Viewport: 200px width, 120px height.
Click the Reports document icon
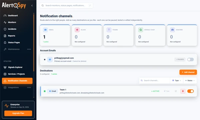5,36
